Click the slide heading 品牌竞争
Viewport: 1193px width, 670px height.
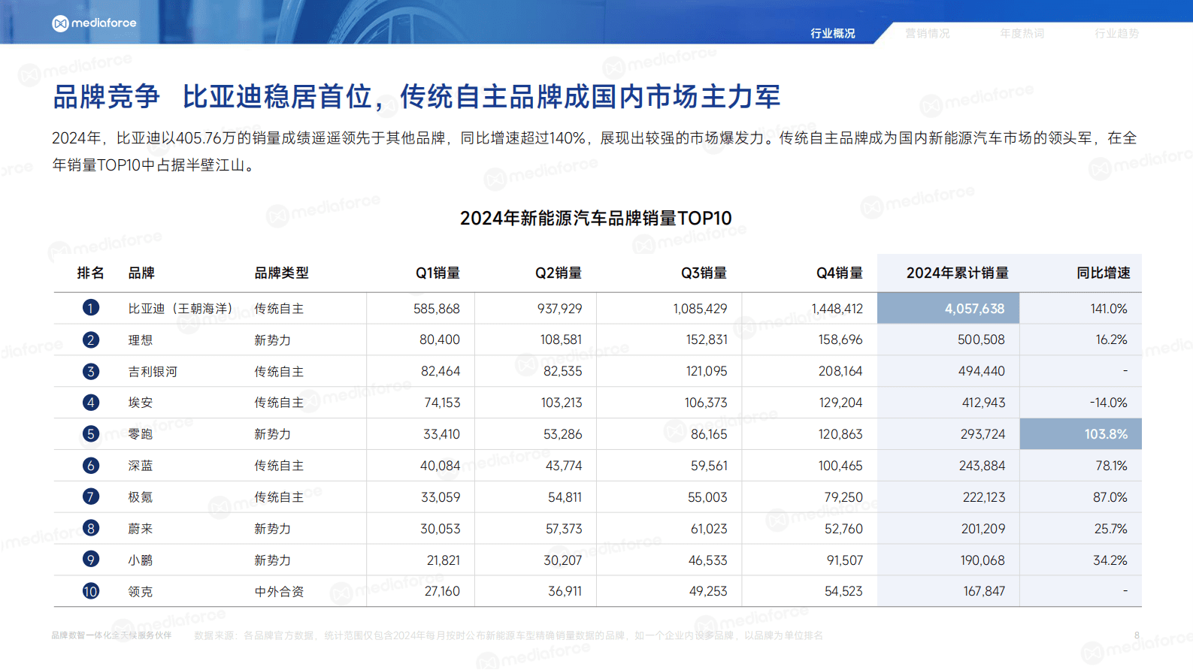point(106,97)
